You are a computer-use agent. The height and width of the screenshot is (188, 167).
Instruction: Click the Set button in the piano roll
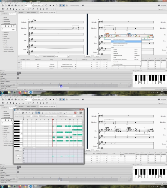(x=19, y=158)
